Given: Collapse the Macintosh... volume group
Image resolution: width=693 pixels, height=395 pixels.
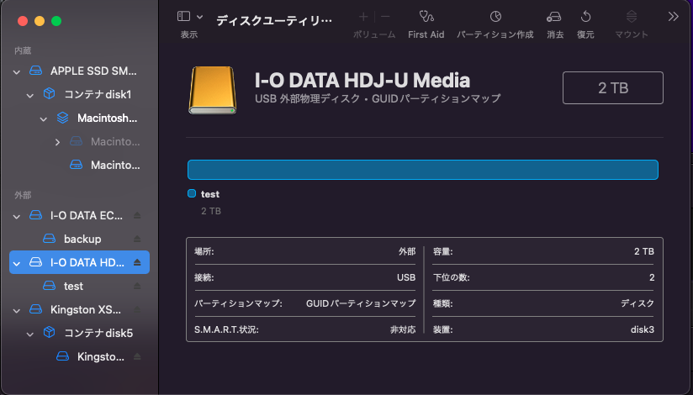Looking at the screenshot, I should [x=44, y=118].
